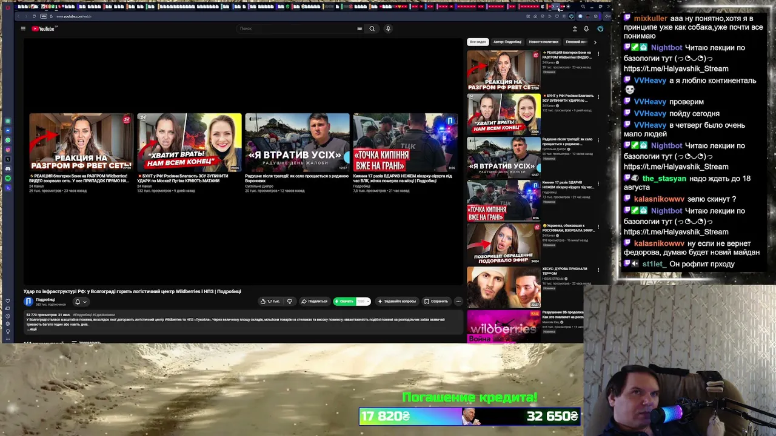Image resolution: width=776 pixels, height=436 pixels.
Task: Click the donation goal progress bar
Action: 470,416
